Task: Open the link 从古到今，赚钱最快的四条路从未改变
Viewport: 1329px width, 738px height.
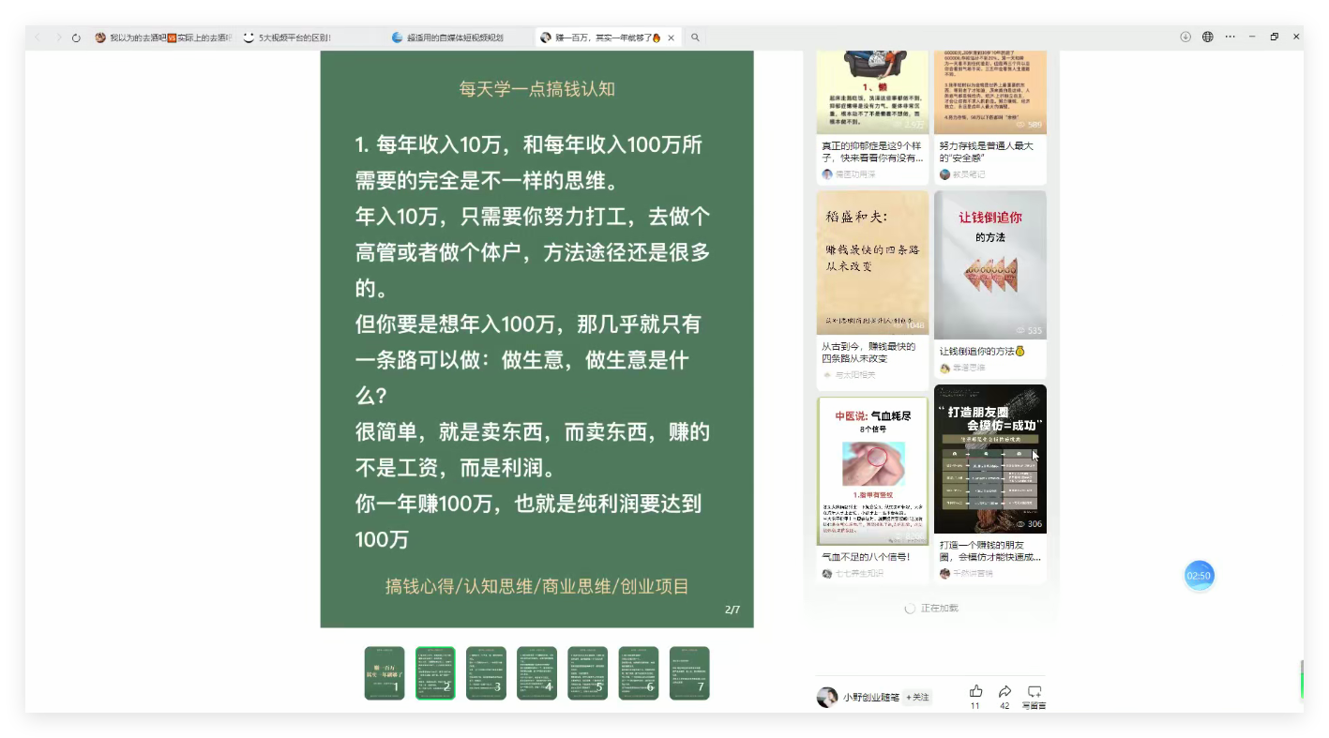Action: (868, 353)
